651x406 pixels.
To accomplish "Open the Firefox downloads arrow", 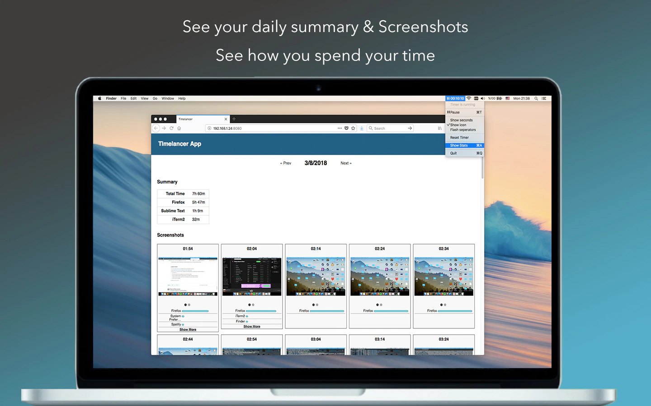I will click(362, 128).
